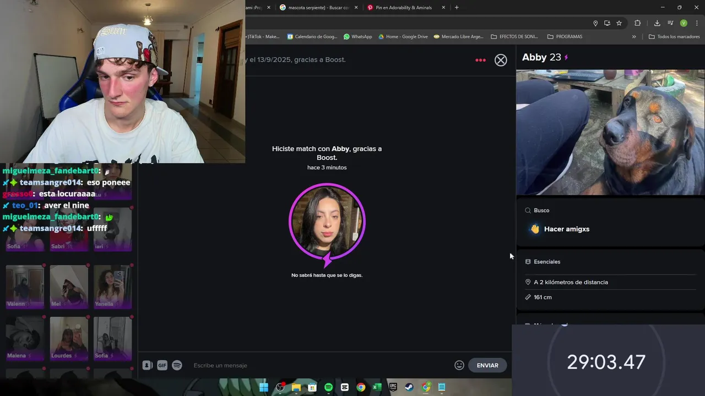The height and width of the screenshot is (396, 705).
Task: Open Excel from the taskbar
Action: tap(377, 387)
